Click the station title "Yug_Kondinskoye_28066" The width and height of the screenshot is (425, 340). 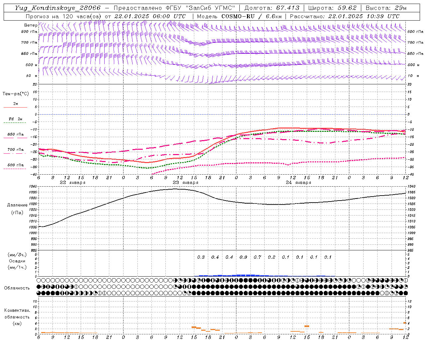[57, 8]
